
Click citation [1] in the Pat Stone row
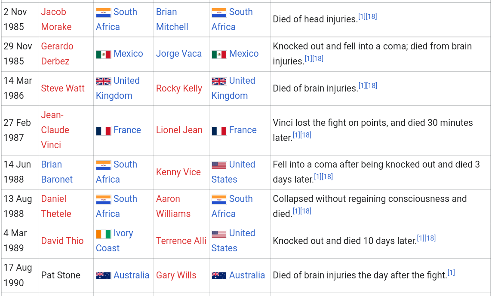point(451,272)
